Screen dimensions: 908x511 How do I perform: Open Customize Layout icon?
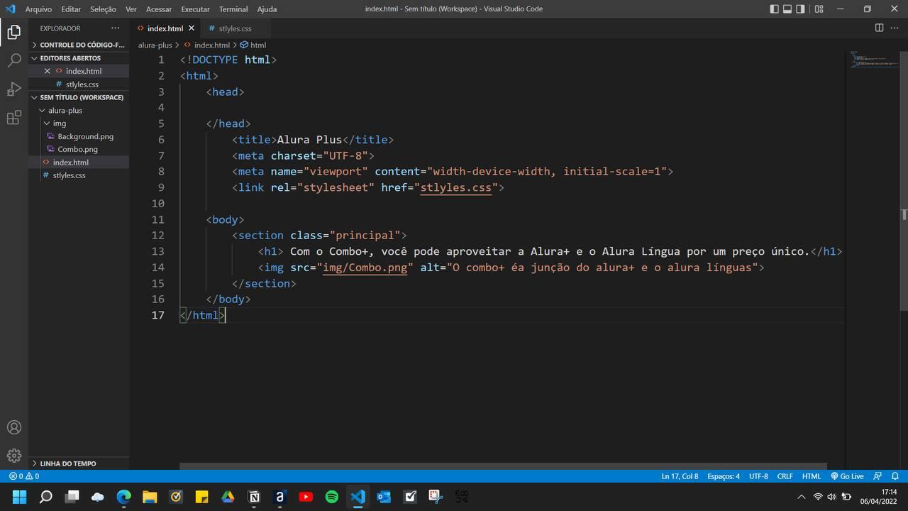click(x=819, y=9)
